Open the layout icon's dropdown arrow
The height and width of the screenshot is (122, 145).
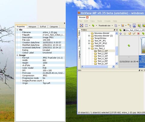click(90, 26)
